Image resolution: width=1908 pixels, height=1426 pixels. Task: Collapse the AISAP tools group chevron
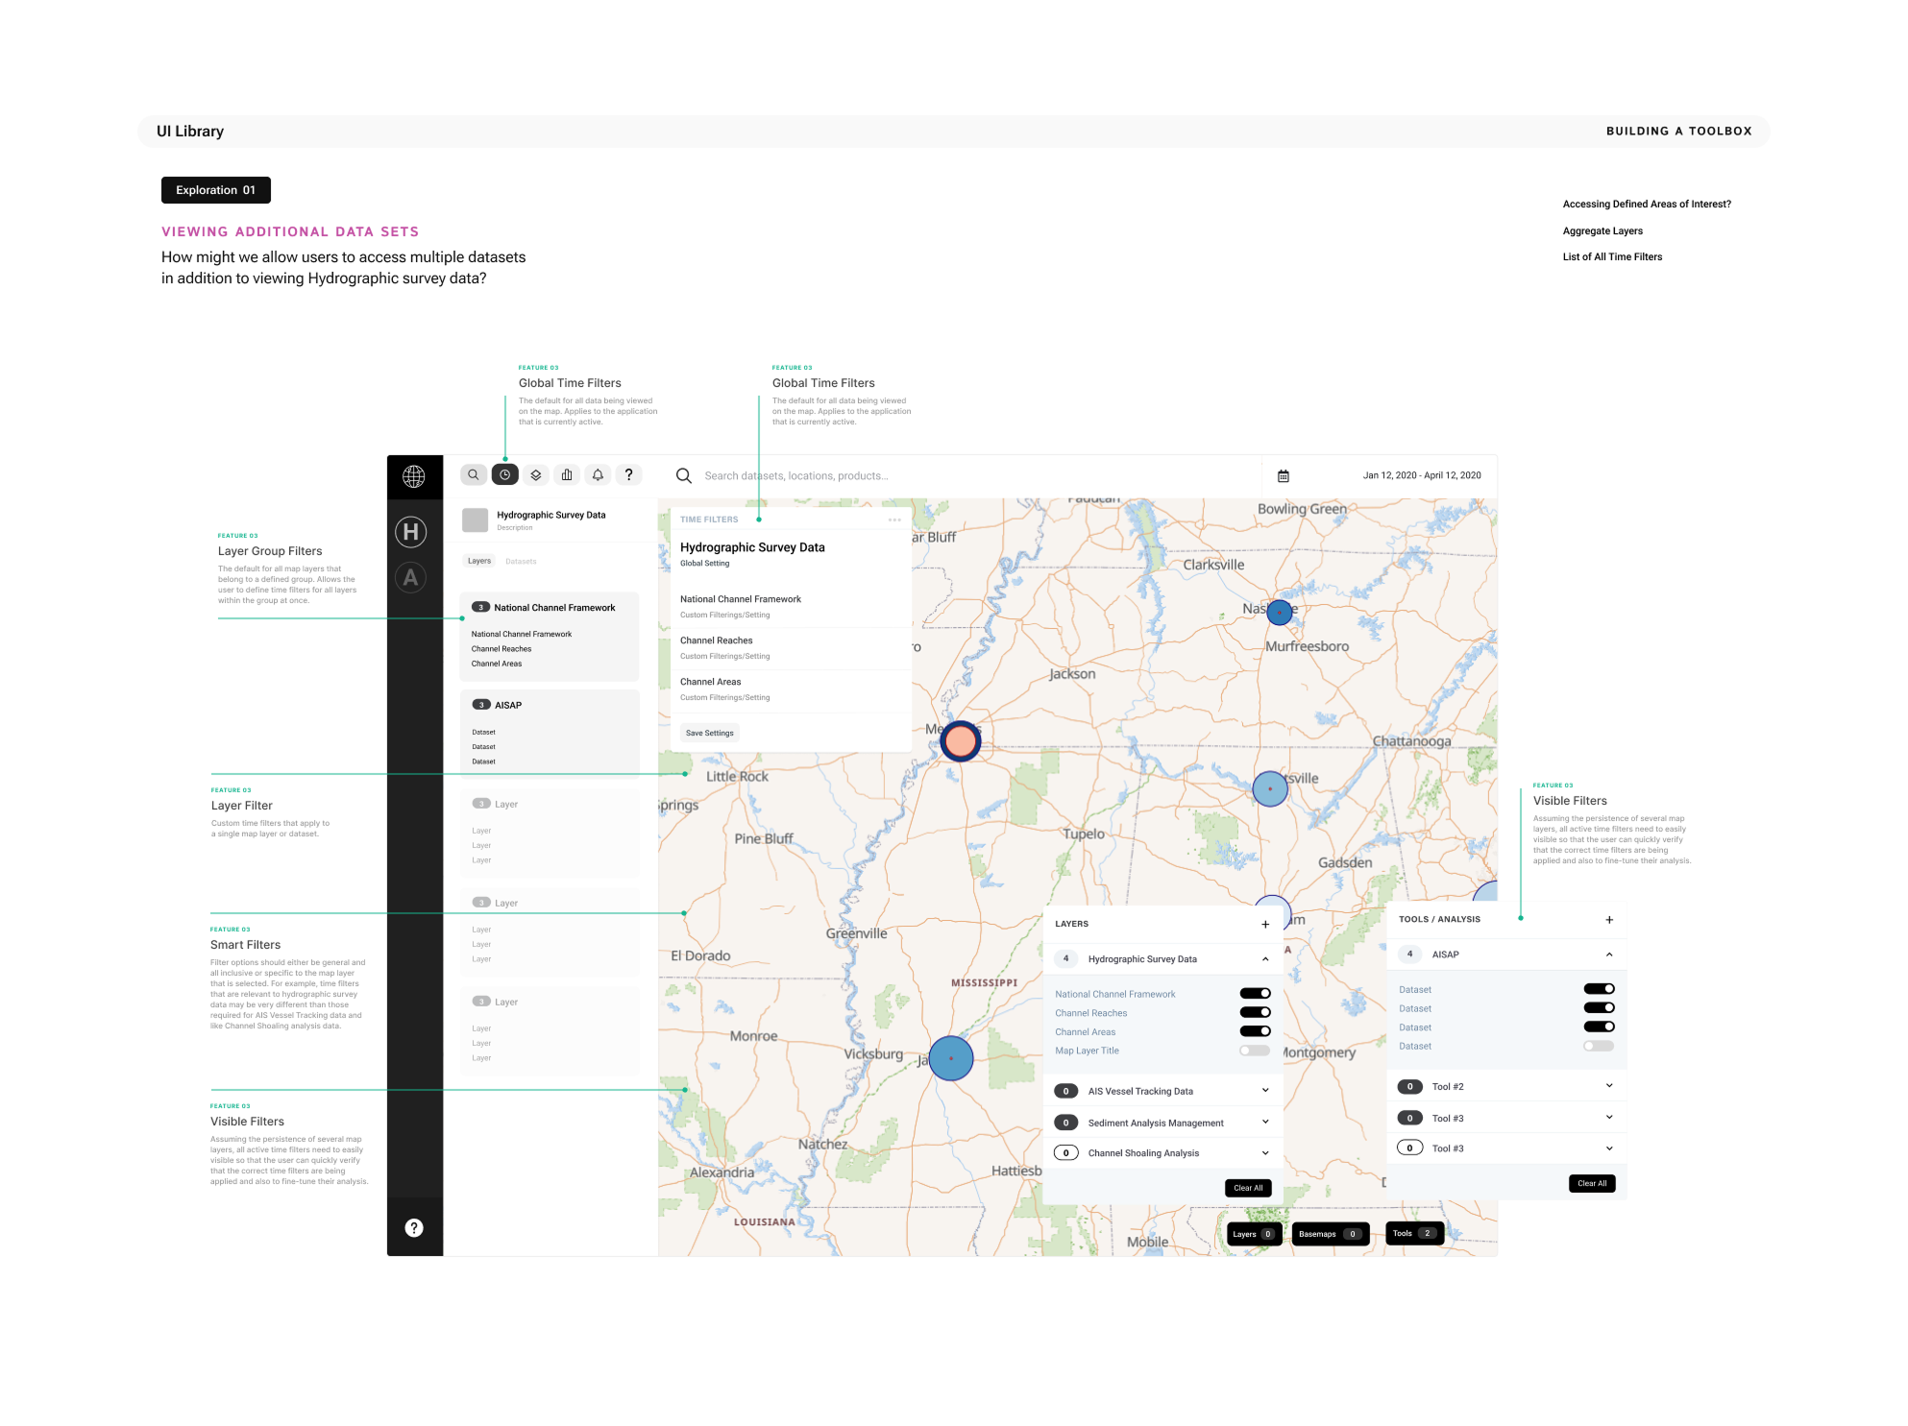coord(1609,955)
